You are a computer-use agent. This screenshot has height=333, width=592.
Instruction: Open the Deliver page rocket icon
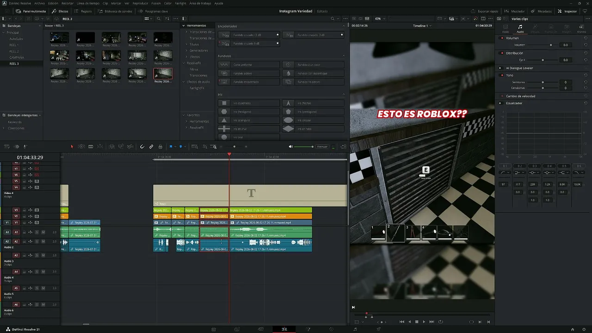379,329
